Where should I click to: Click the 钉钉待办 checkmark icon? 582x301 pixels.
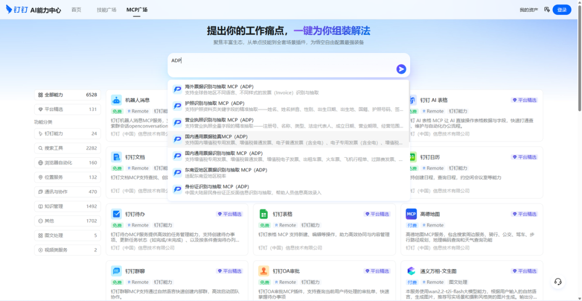pos(116,214)
